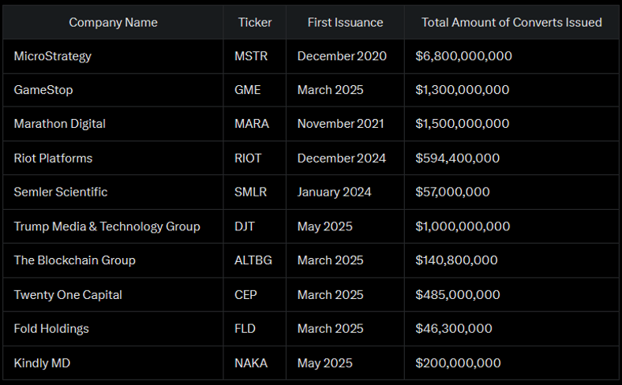Select the December 2024 issuance date

(x=342, y=158)
